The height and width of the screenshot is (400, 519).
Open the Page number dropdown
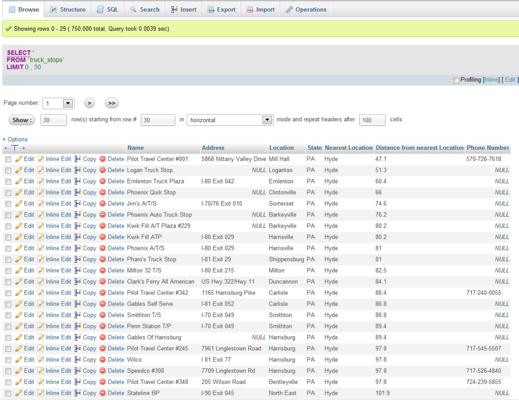pos(68,103)
